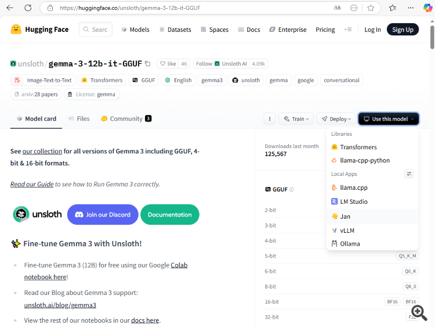Screen dimensions: 435x328
Task: Open the English language tag
Action: (178, 80)
